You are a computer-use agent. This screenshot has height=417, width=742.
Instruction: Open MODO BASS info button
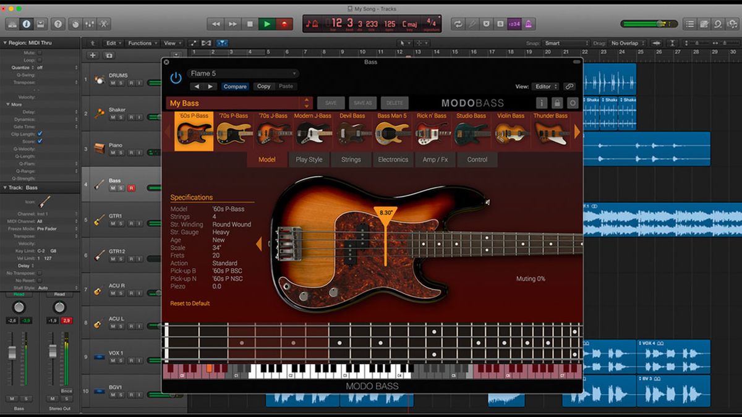(x=541, y=103)
